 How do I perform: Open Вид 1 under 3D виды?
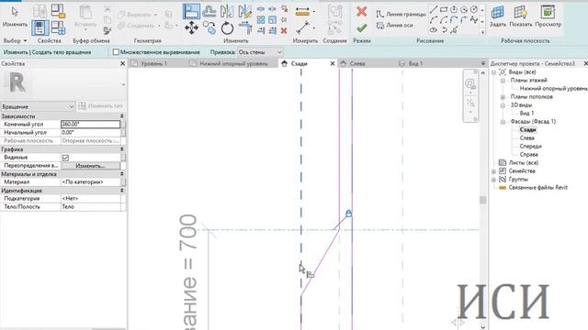pyautogui.click(x=526, y=113)
